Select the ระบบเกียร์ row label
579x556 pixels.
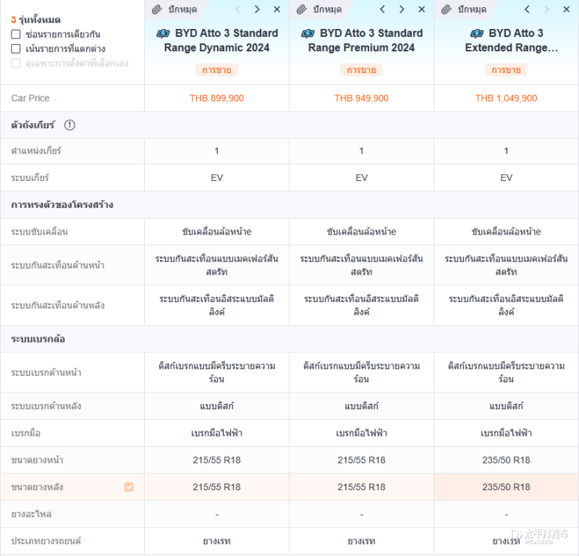pyautogui.click(x=30, y=177)
